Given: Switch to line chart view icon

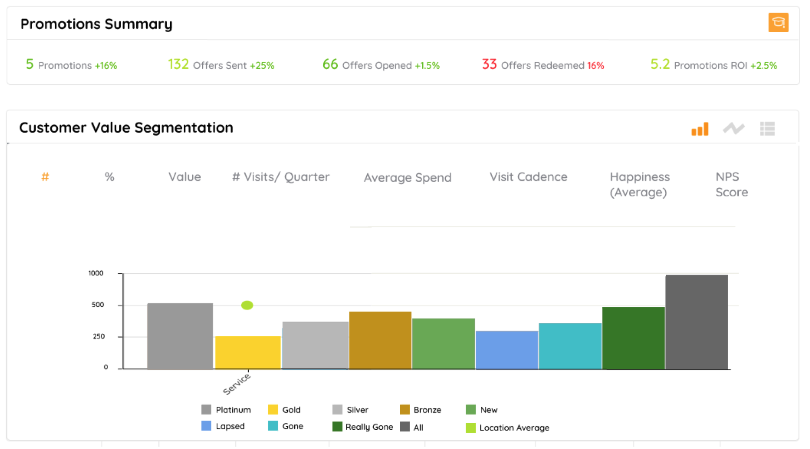Looking at the screenshot, I should tap(733, 129).
